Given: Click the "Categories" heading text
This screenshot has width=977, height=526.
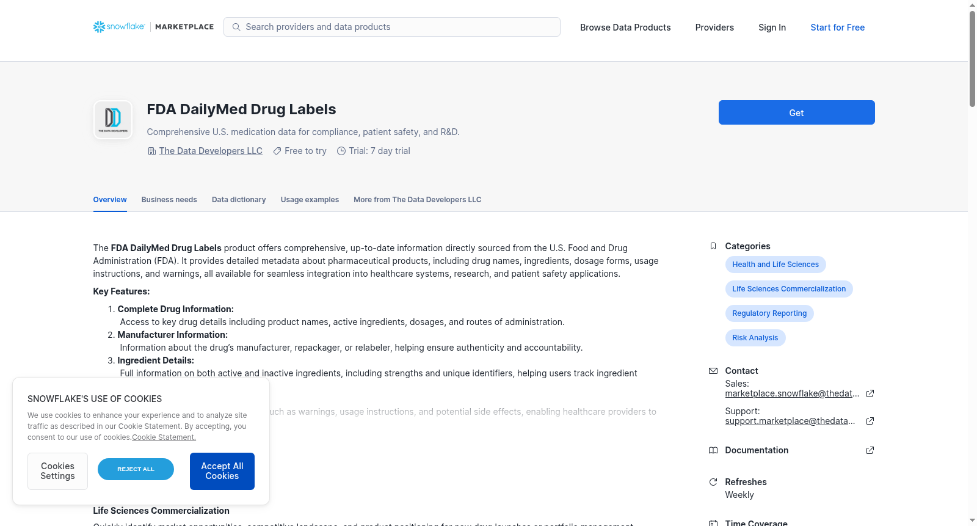Looking at the screenshot, I should coord(748,246).
